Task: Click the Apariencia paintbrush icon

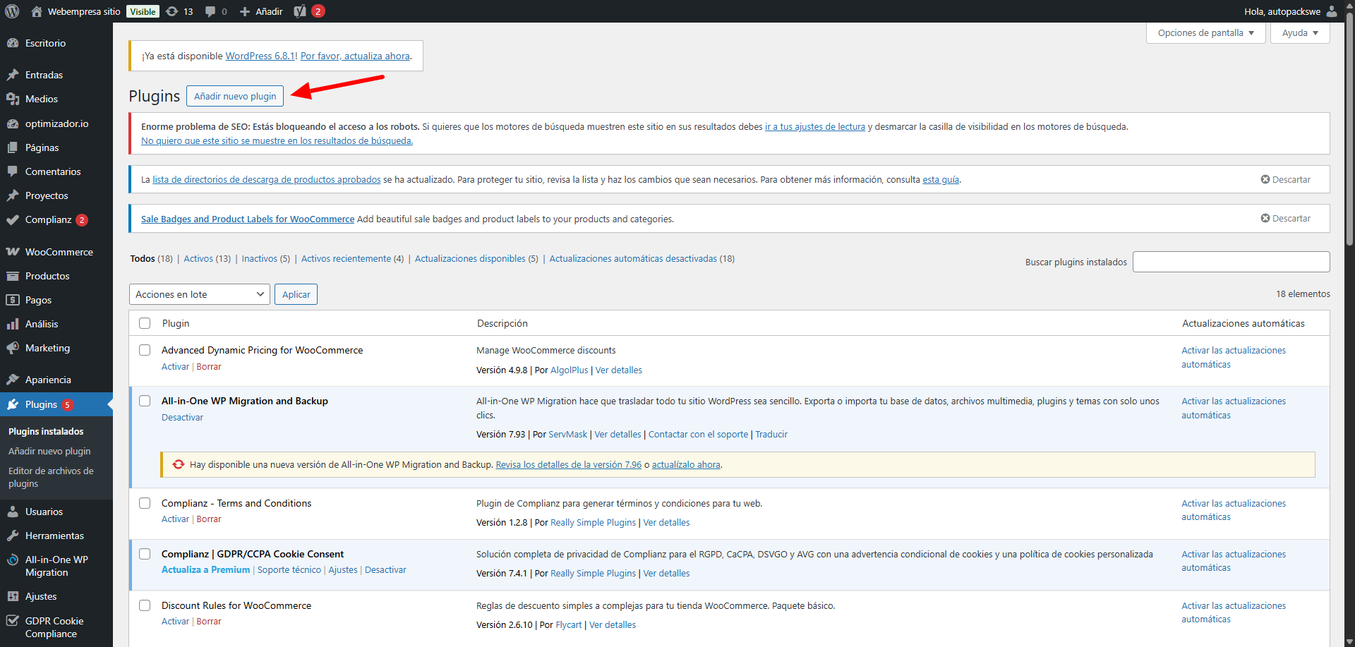Action: (13, 380)
